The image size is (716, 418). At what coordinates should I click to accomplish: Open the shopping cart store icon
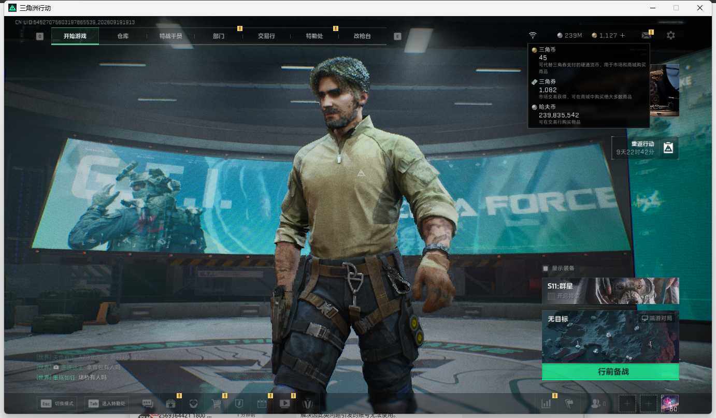tap(217, 403)
